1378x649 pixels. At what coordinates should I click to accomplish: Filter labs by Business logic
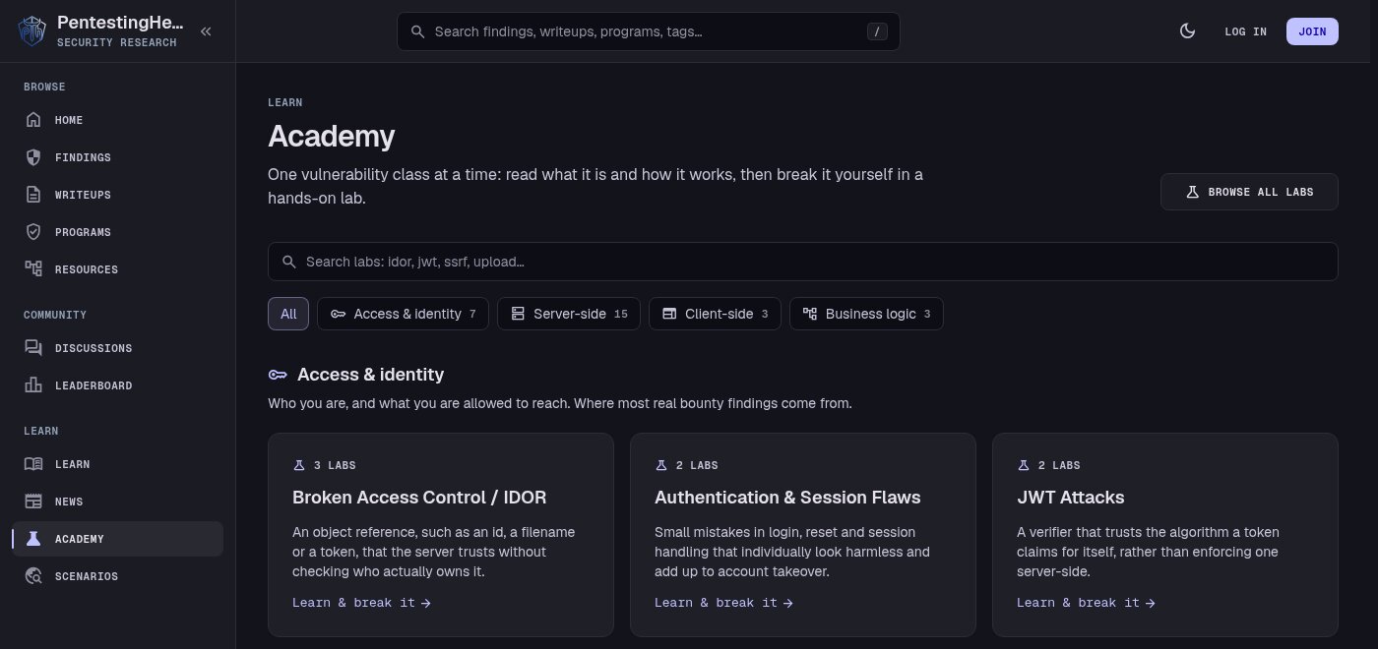click(866, 314)
